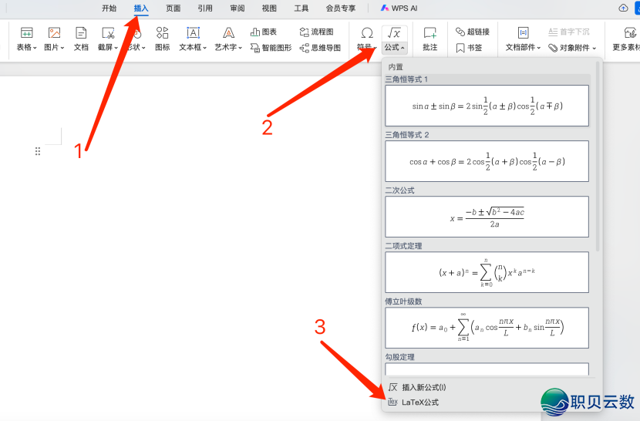Insert a 智能图形 smart graphic
Image resolution: width=640 pixels, height=421 pixels.
(271, 48)
